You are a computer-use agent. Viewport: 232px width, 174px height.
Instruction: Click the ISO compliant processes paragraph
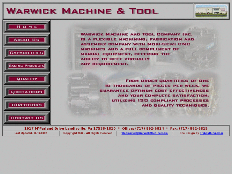click(154, 93)
